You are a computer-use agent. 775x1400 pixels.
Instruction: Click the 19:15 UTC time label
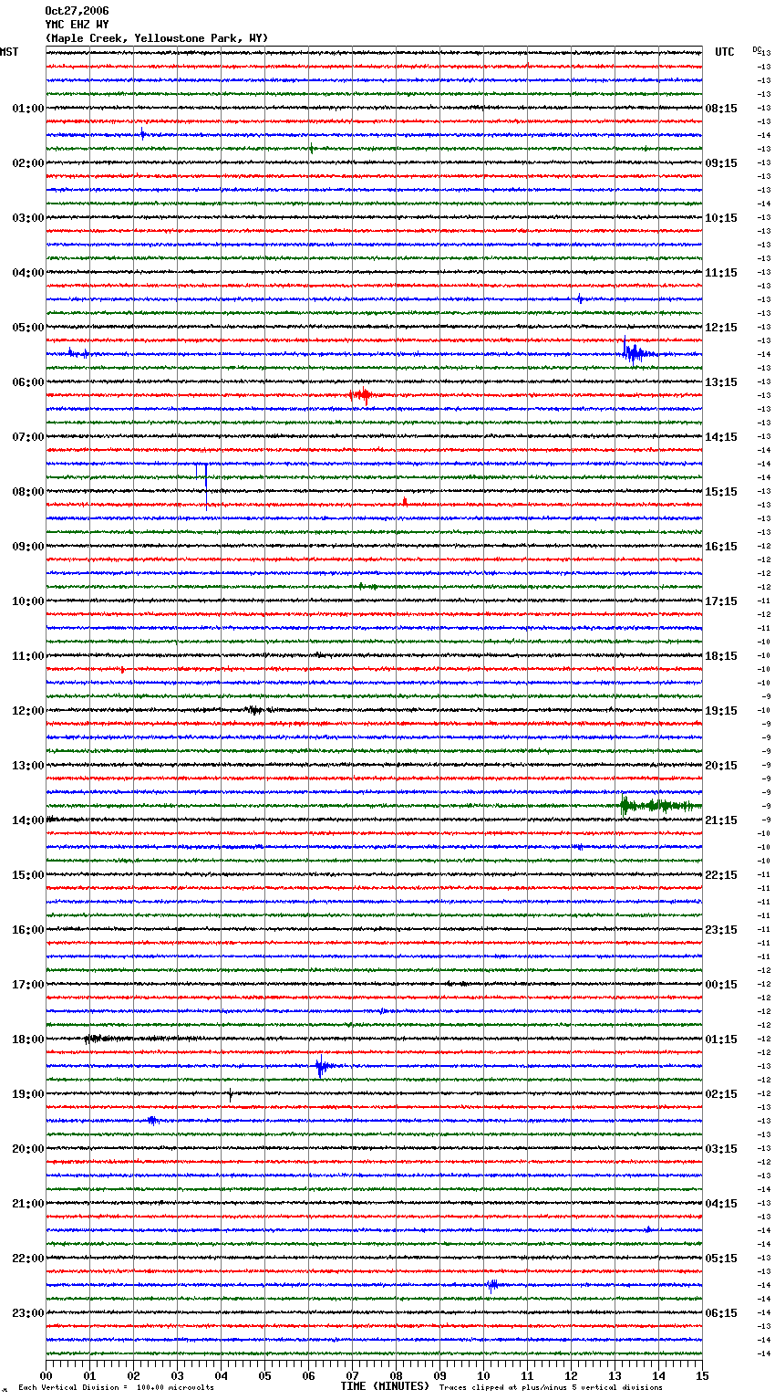pyautogui.click(x=721, y=711)
